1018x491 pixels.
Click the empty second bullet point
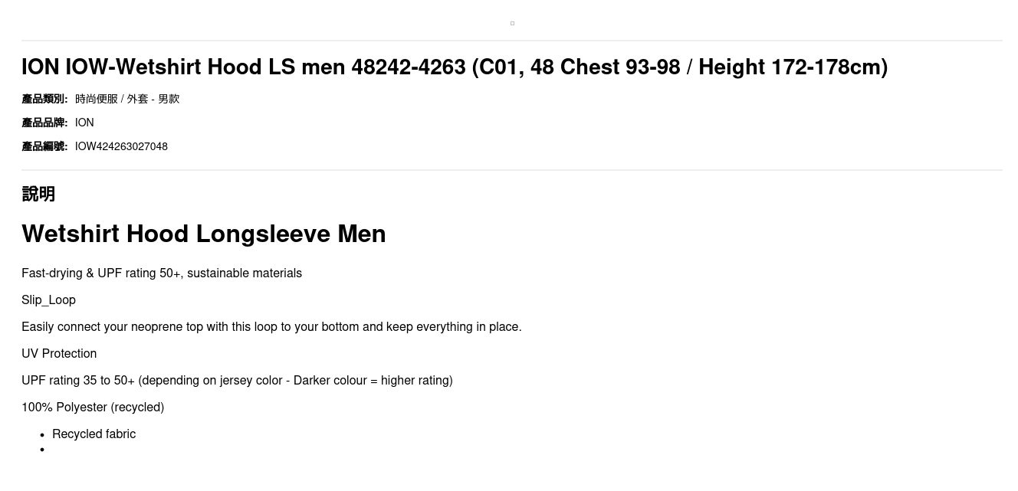(42, 450)
